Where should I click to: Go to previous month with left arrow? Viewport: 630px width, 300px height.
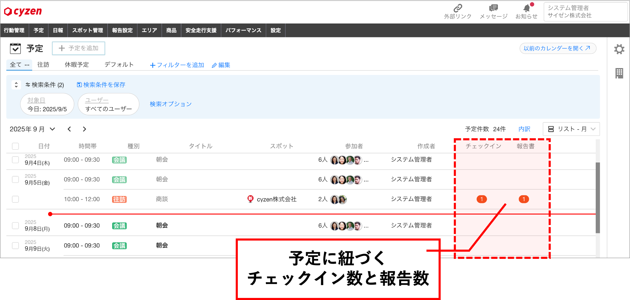[x=69, y=129]
